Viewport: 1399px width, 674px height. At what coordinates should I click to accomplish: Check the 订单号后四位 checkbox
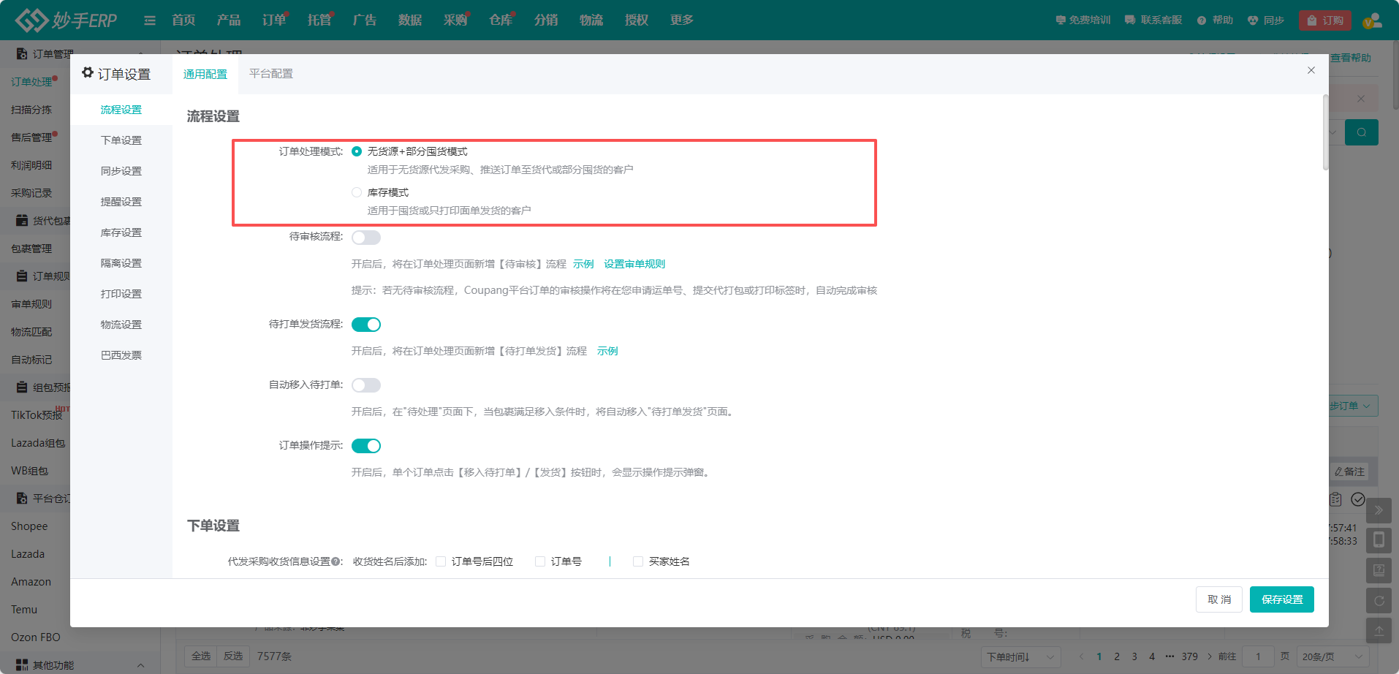click(x=441, y=561)
